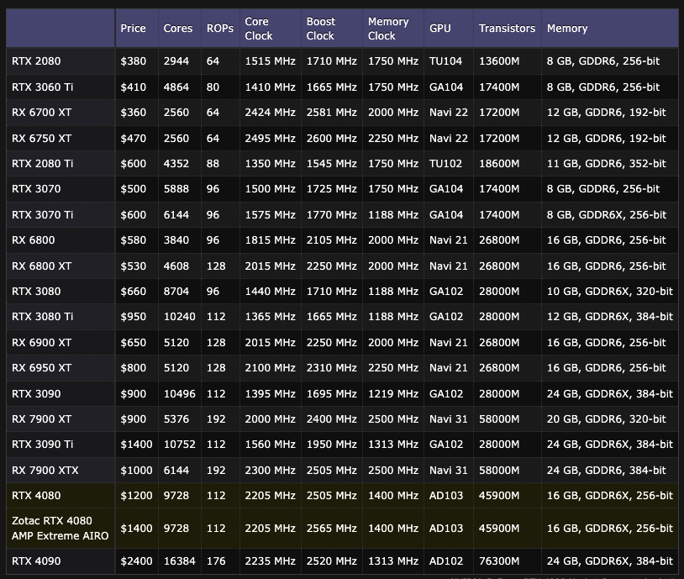Click the Core Clock column header
Image resolution: width=684 pixels, height=579 pixels.
[259, 29]
